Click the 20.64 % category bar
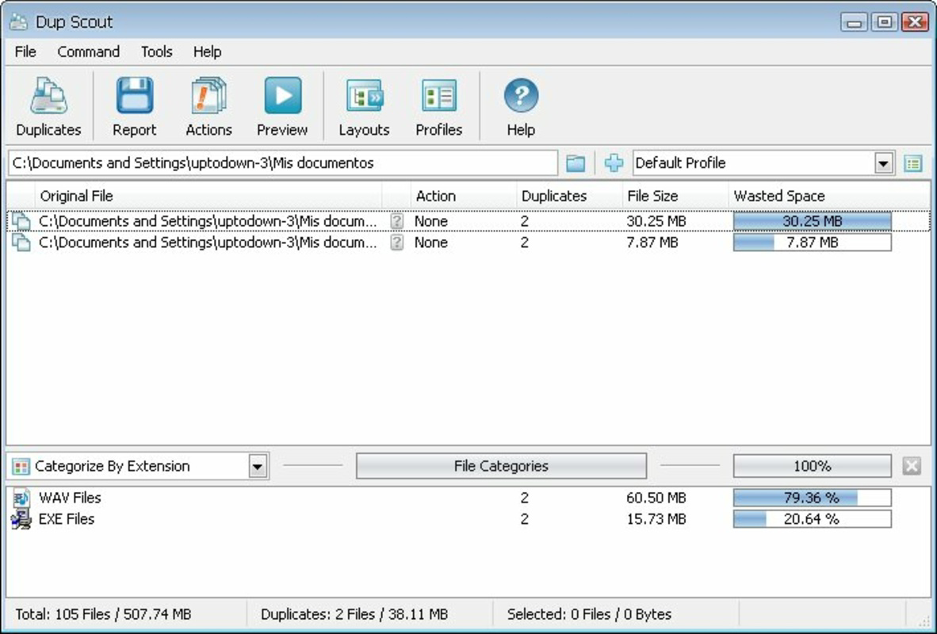 [812, 518]
